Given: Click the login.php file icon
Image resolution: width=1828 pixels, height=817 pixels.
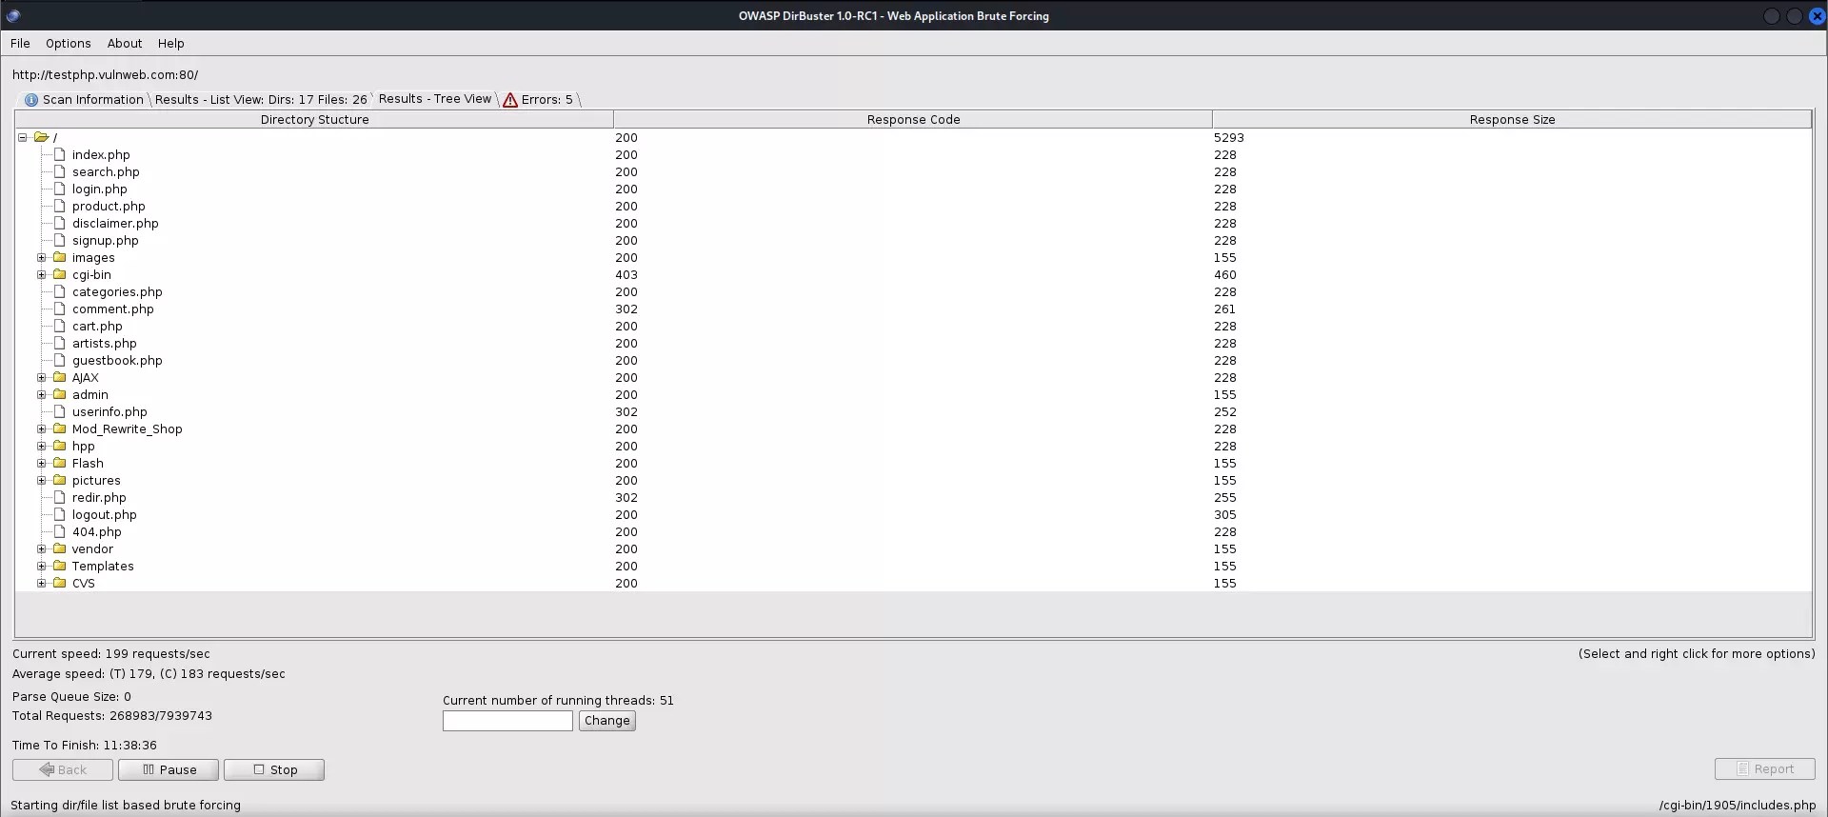Looking at the screenshot, I should (x=60, y=189).
